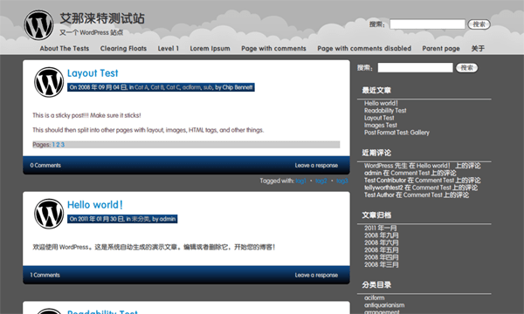The width and height of the screenshot is (524, 314).
Task: Open recent post Hello world! in sidebar
Action: (381, 103)
